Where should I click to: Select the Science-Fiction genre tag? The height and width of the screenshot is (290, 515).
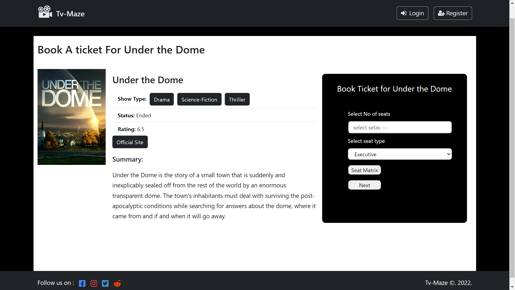point(199,99)
